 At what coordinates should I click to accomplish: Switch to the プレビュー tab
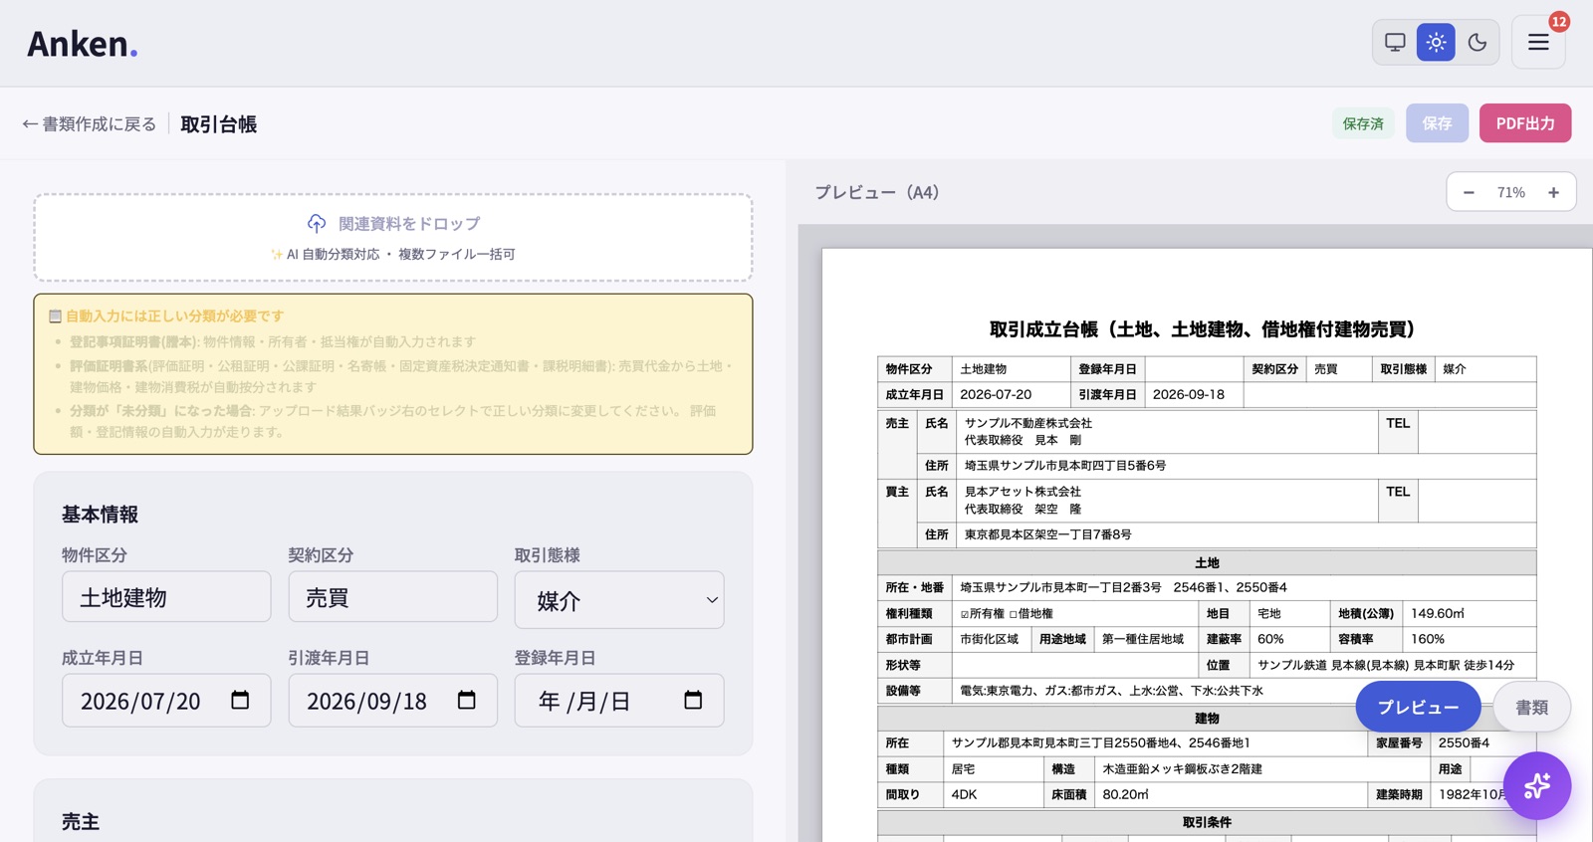pyautogui.click(x=1418, y=707)
